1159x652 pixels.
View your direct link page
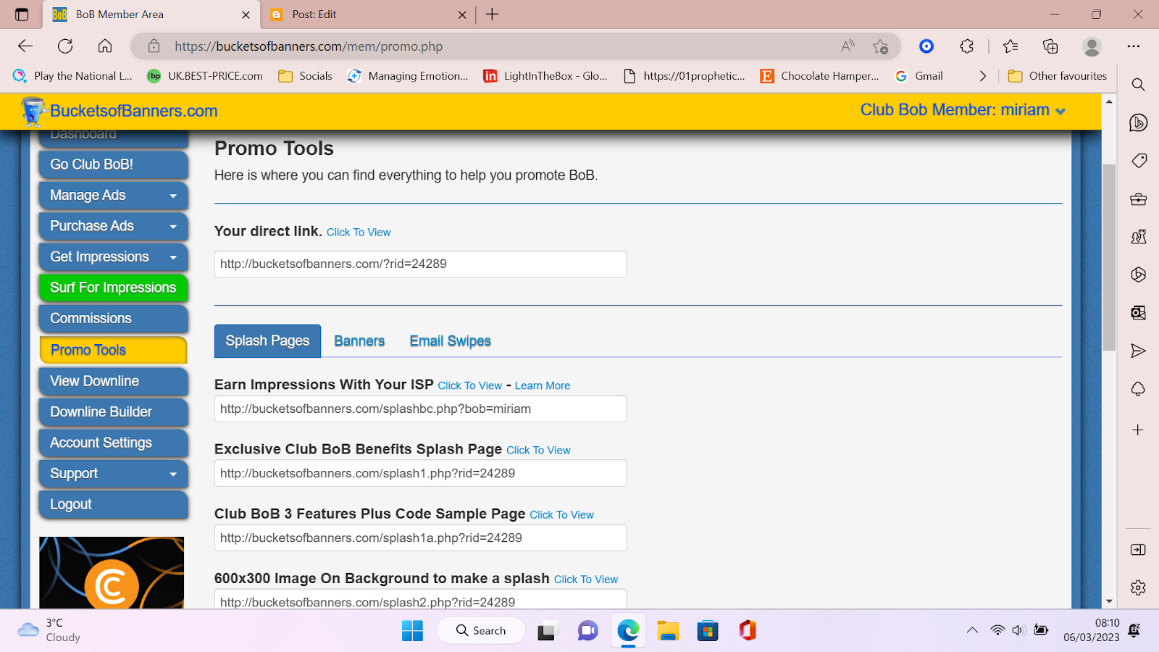click(359, 232)
